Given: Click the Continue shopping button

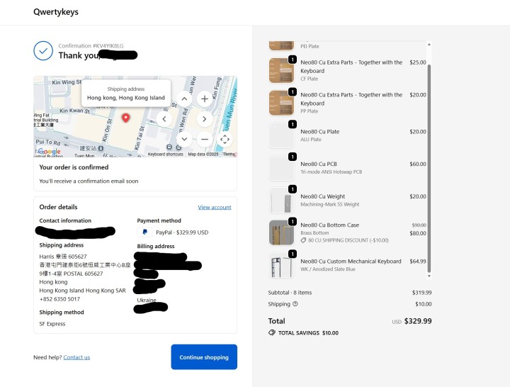Looking at the screenshot, I should pyautogui.click(x=204, y=357).
